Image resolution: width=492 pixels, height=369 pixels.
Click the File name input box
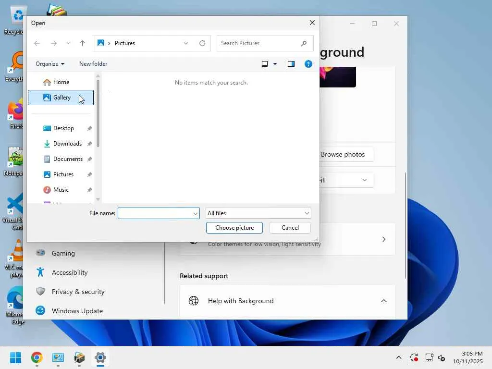tap(155, 213)
